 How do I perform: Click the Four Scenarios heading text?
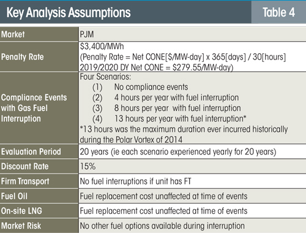105,77
